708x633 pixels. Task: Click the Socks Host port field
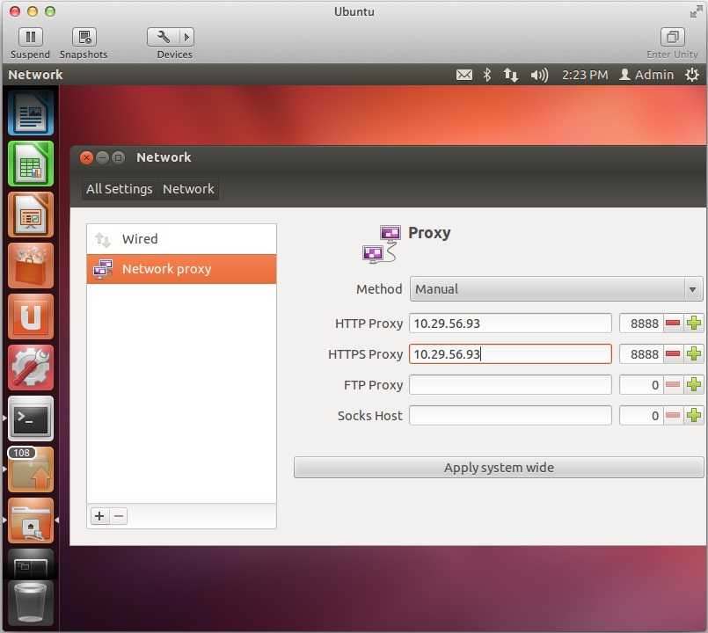click(641, 415)
